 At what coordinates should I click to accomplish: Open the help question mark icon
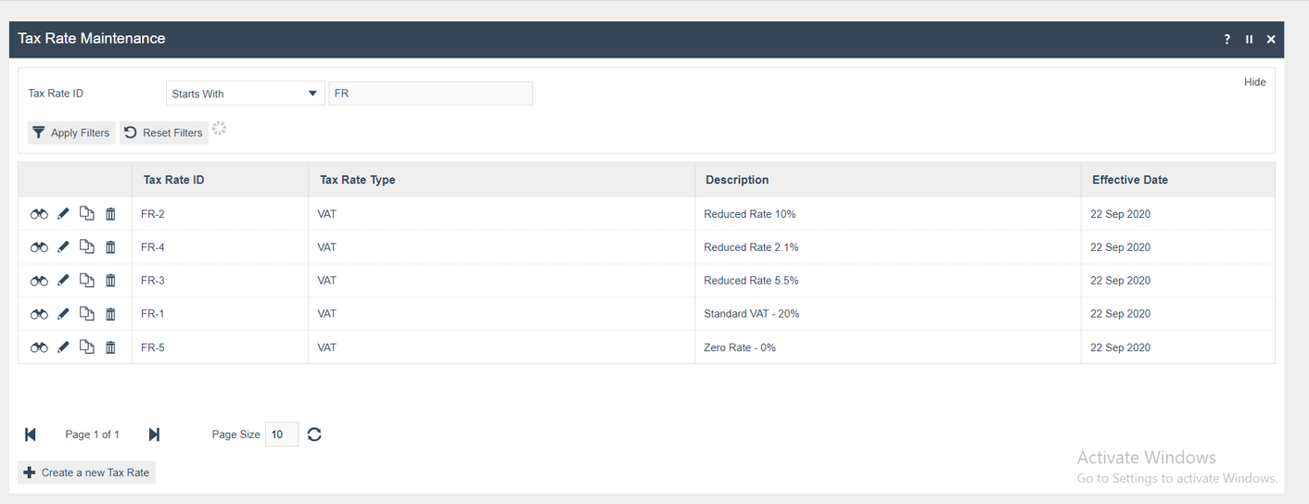[1227, 39]
